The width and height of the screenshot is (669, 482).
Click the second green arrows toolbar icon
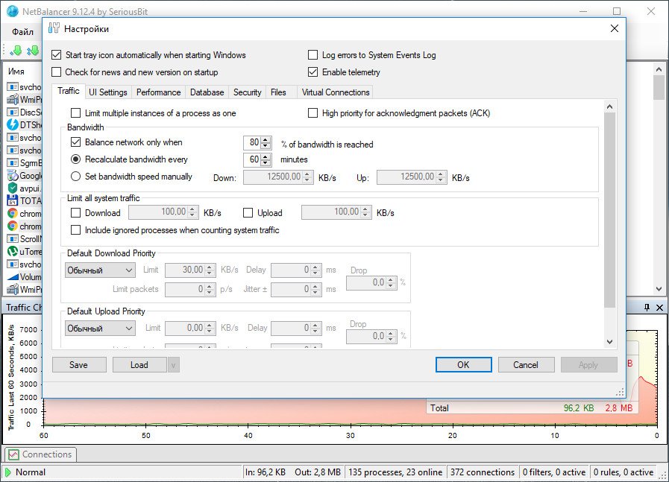coord(32,51)
